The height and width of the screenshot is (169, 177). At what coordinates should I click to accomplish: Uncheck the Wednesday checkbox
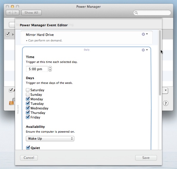click(x=28, y=108)
